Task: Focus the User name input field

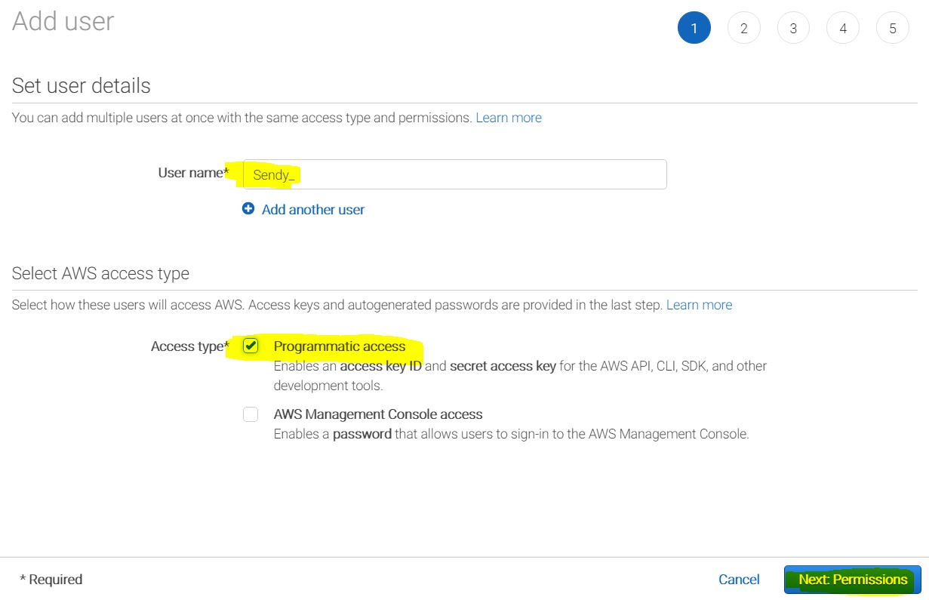Action: (454, 174)
